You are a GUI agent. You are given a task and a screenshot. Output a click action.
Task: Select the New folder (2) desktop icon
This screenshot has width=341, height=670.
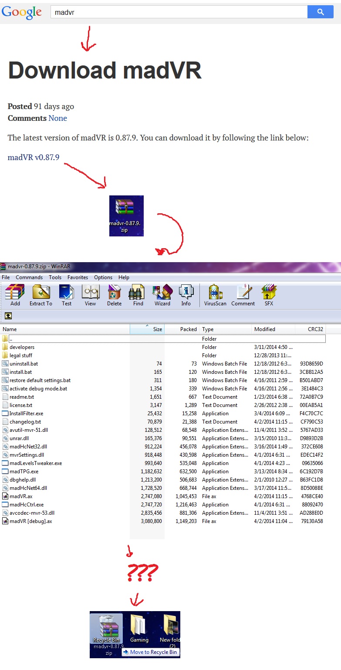[169, 631]
